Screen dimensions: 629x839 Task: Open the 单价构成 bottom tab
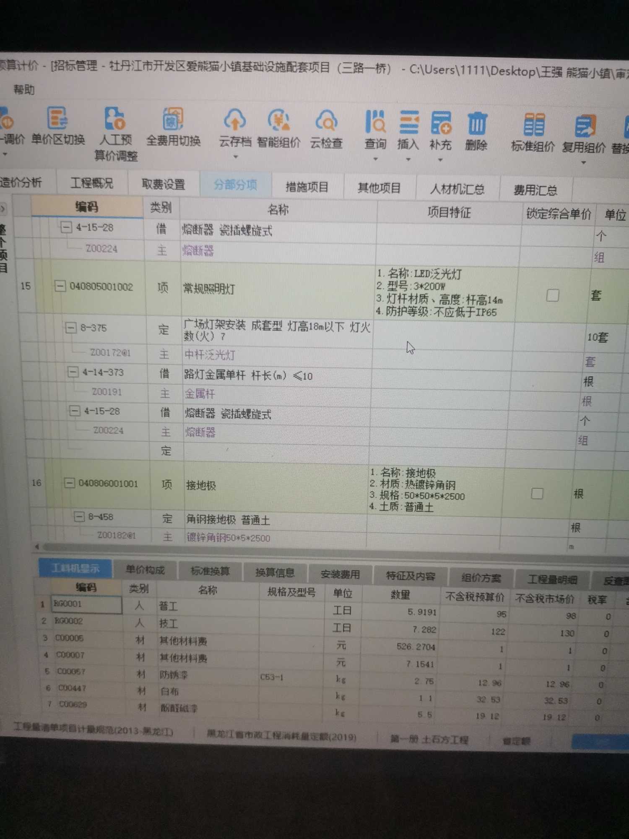pos(145,570)
